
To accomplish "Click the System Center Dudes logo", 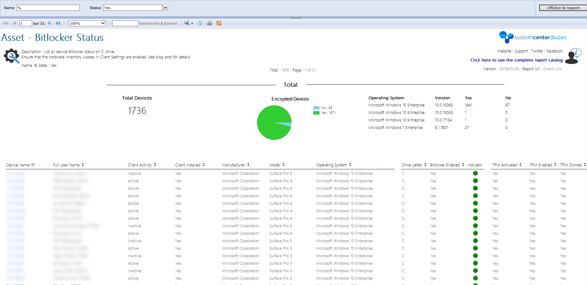I will (x=532, y=37).
